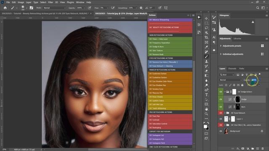269x151 pixels.
Task: Create a new group folder icon
Action: [253, 148]
